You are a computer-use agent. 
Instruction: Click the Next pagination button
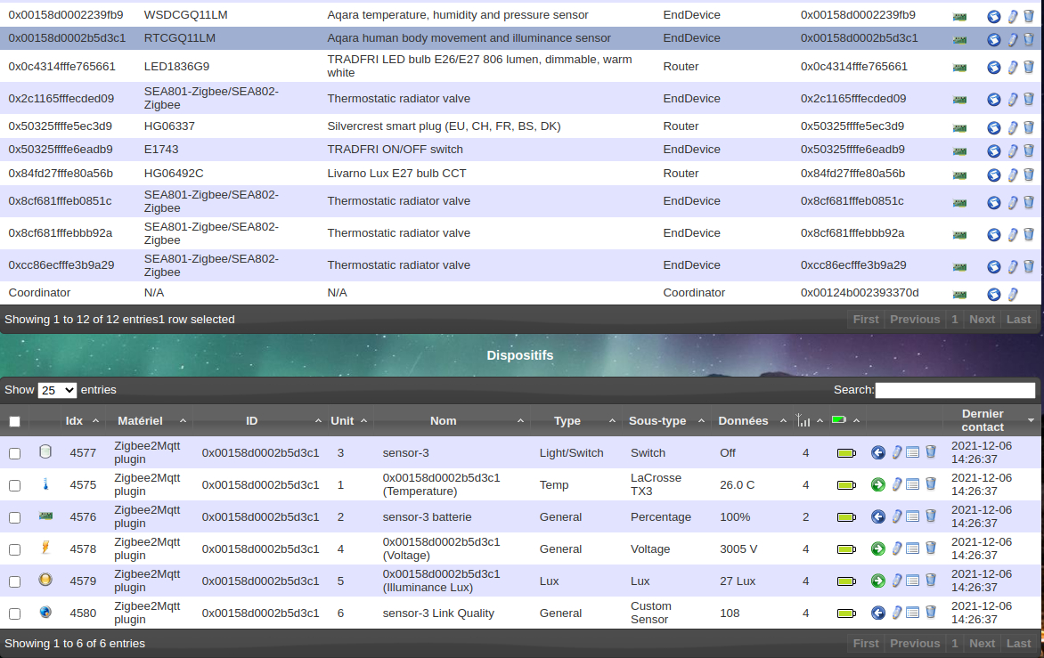point(982,643)
